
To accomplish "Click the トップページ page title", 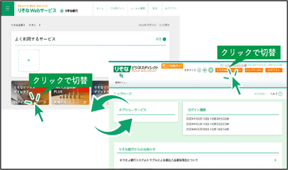I will click(x=123, y=94).
